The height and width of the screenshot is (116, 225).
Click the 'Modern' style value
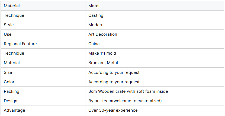point(96,25)
